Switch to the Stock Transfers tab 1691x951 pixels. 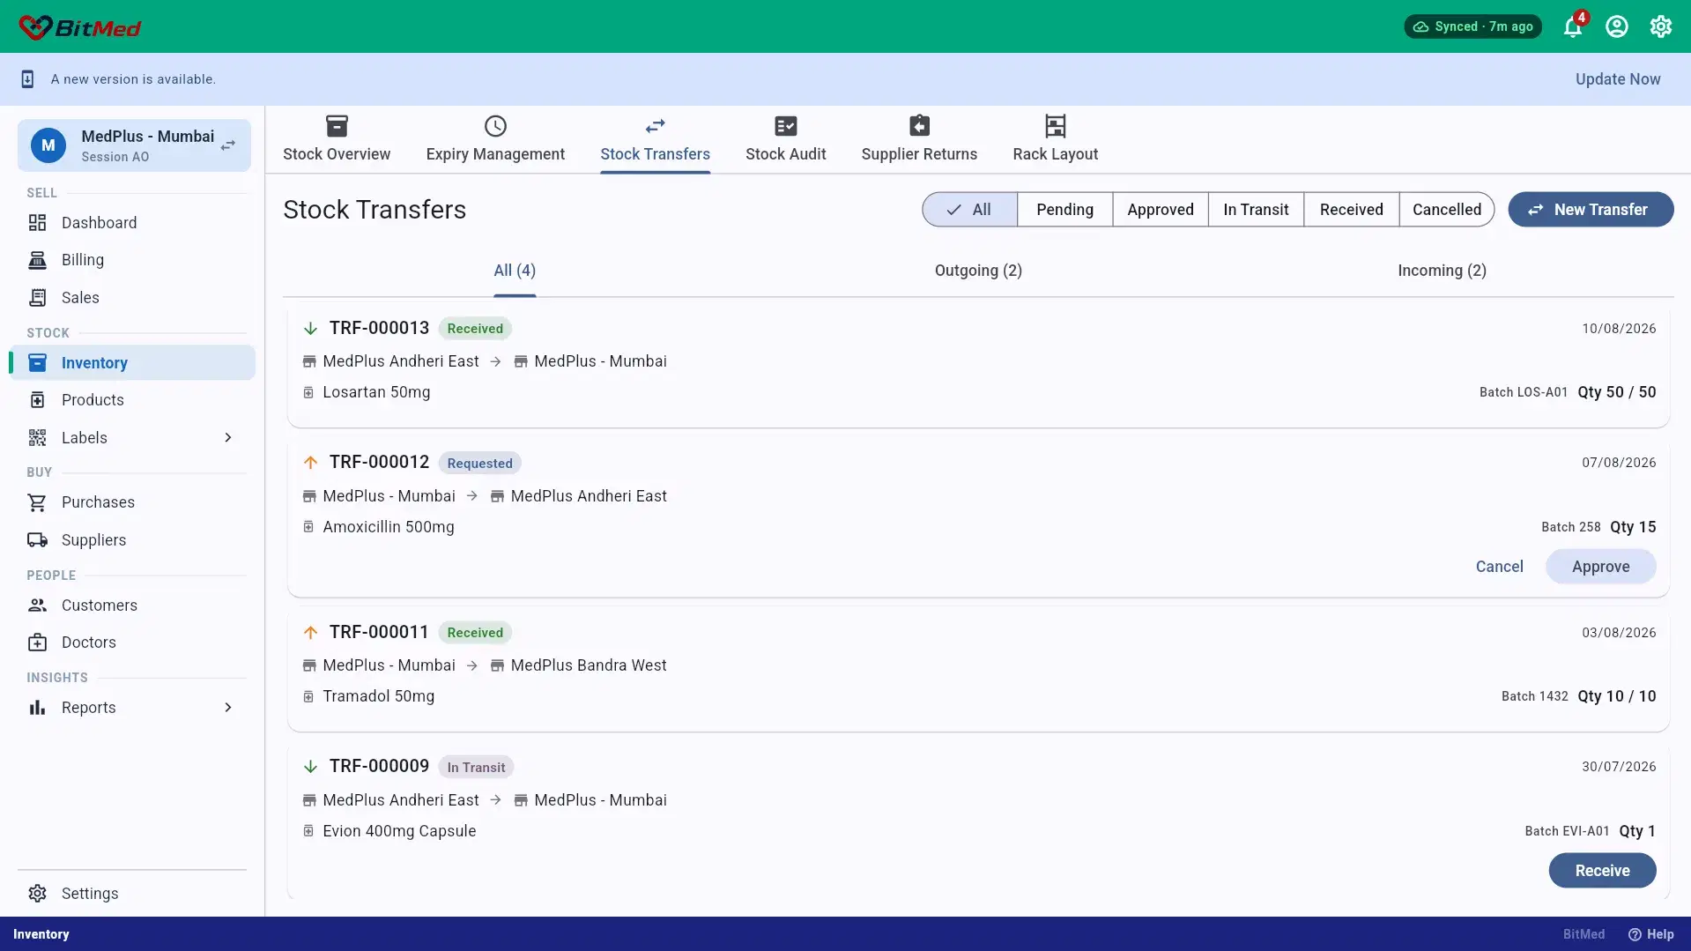(655, 140)
